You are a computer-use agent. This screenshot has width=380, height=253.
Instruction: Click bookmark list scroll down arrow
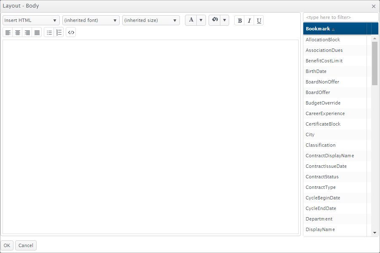[x=375, y=233]
